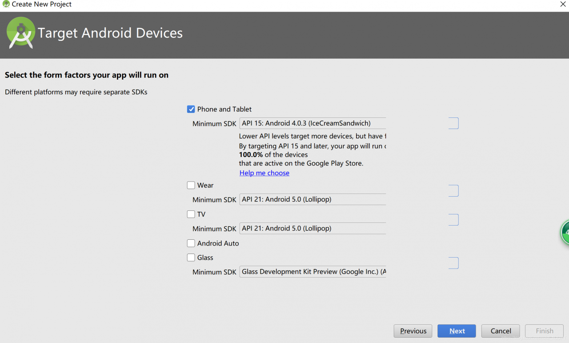Close the Create New Project window
569x343 pixels.
(x=563, y=4)
